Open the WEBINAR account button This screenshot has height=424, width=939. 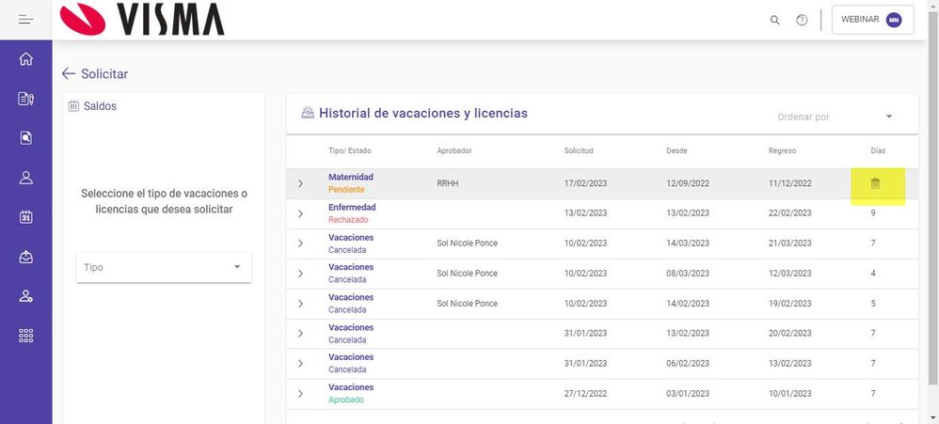coord(872,20)
